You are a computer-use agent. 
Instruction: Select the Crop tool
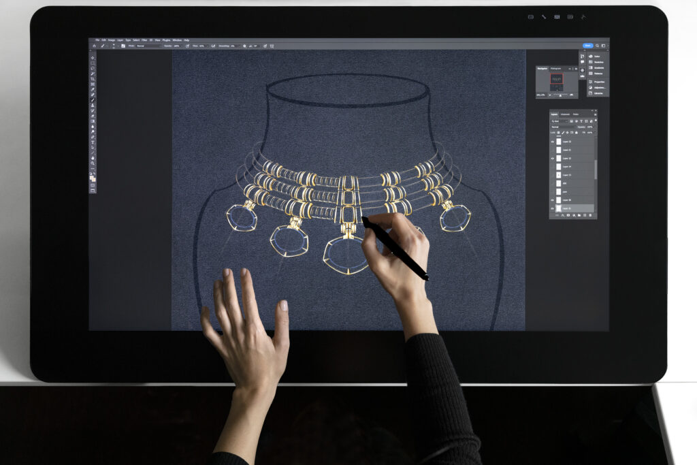(x=93, y=78)
